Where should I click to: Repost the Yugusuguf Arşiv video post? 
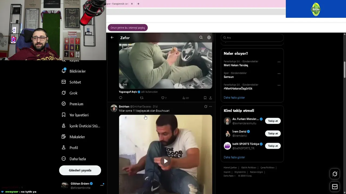coord(142,98)
